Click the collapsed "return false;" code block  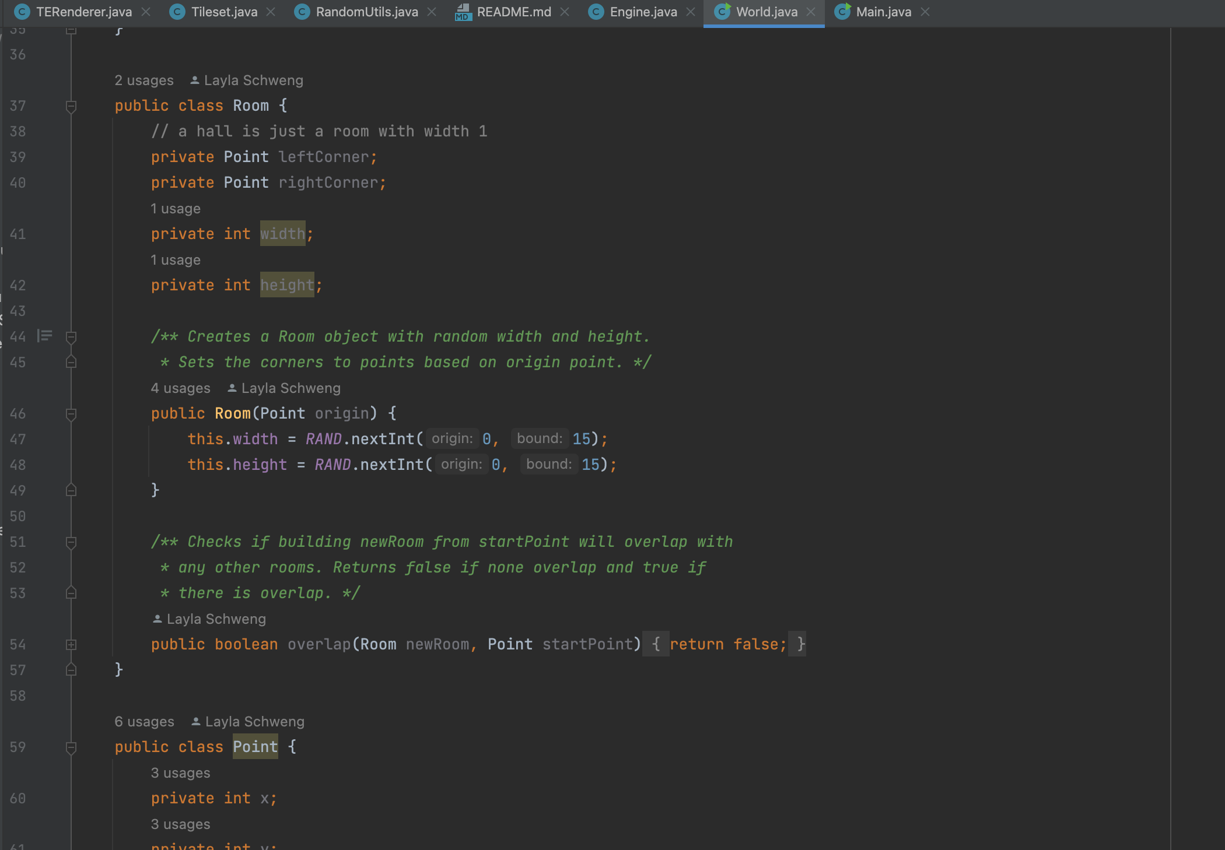click(x=727, y=644)
